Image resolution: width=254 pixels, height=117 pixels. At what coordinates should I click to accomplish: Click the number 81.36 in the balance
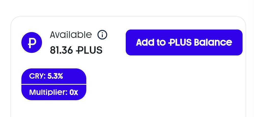coord(61,50)
